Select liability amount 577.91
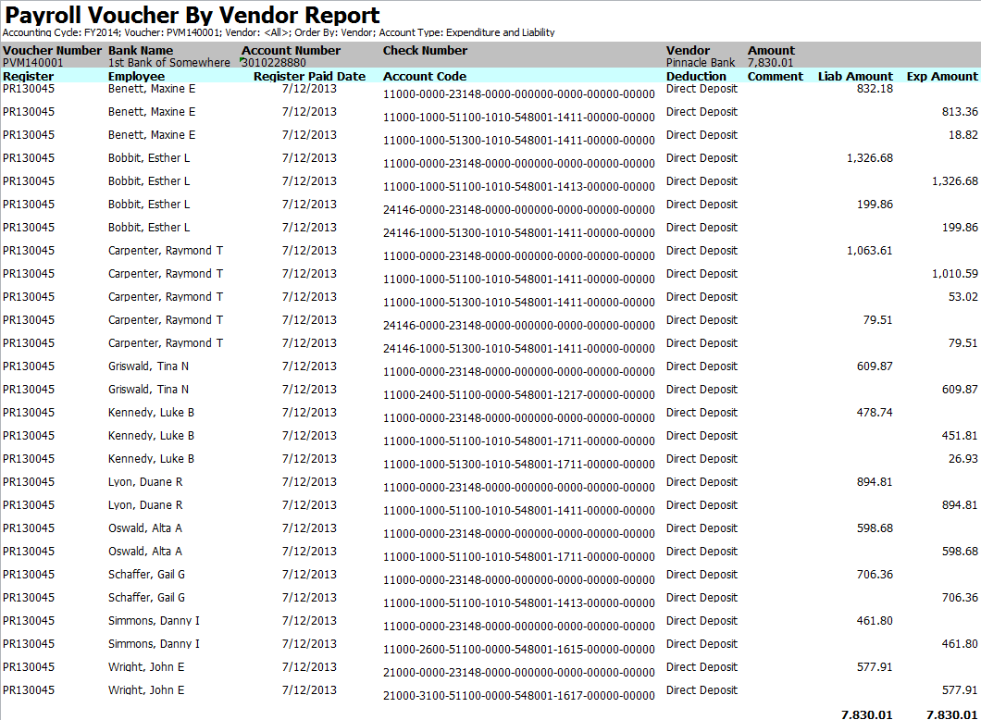The image size is (981, 720). [x=875, y=667]
